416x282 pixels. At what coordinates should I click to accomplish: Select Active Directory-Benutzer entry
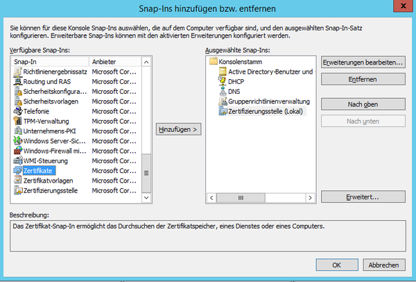(270, 72)
